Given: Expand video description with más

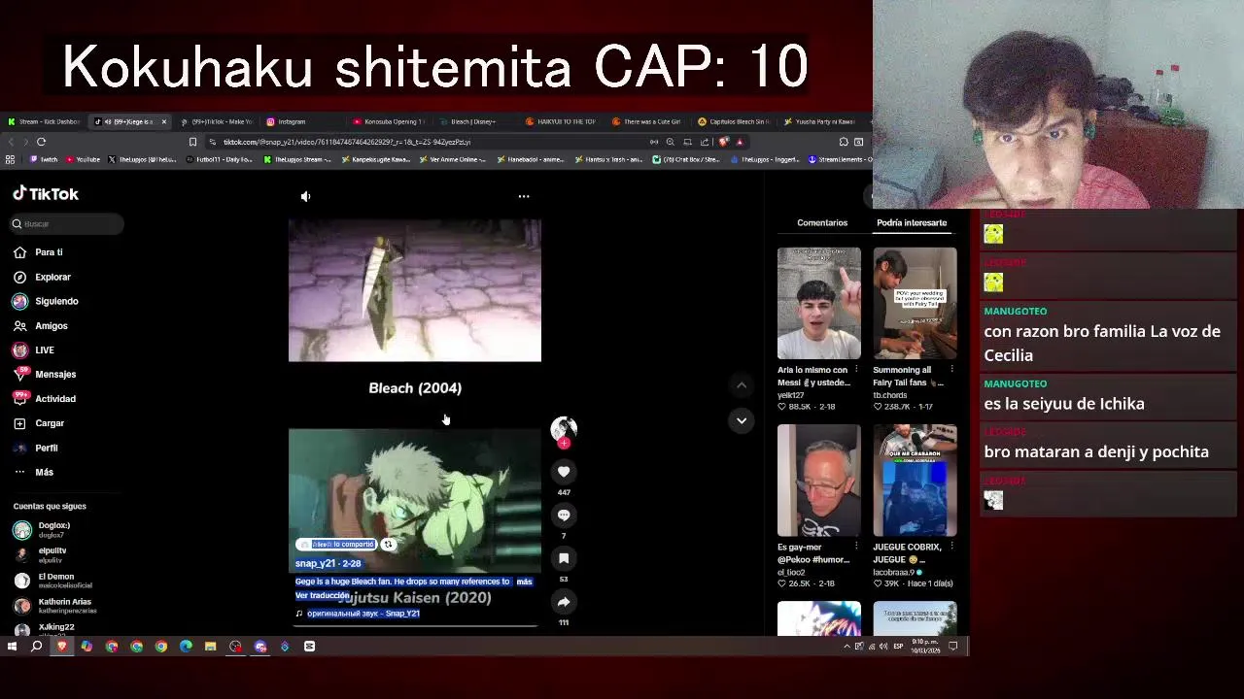Looking at the screenshot, I should tap(525, 582).
